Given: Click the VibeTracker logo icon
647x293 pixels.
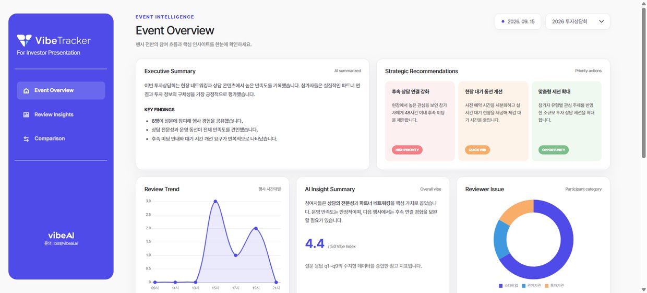Looking at the screenshot, I should [24, 40].
